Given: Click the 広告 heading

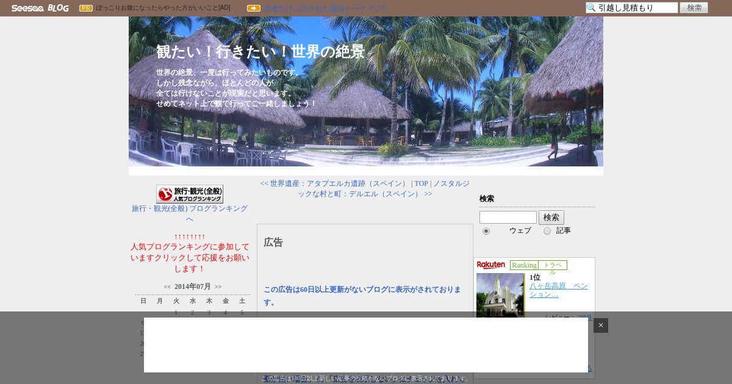Looking at the screenshot, I should 273,243.
